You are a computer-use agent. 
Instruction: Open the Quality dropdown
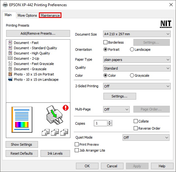(137, 68)
